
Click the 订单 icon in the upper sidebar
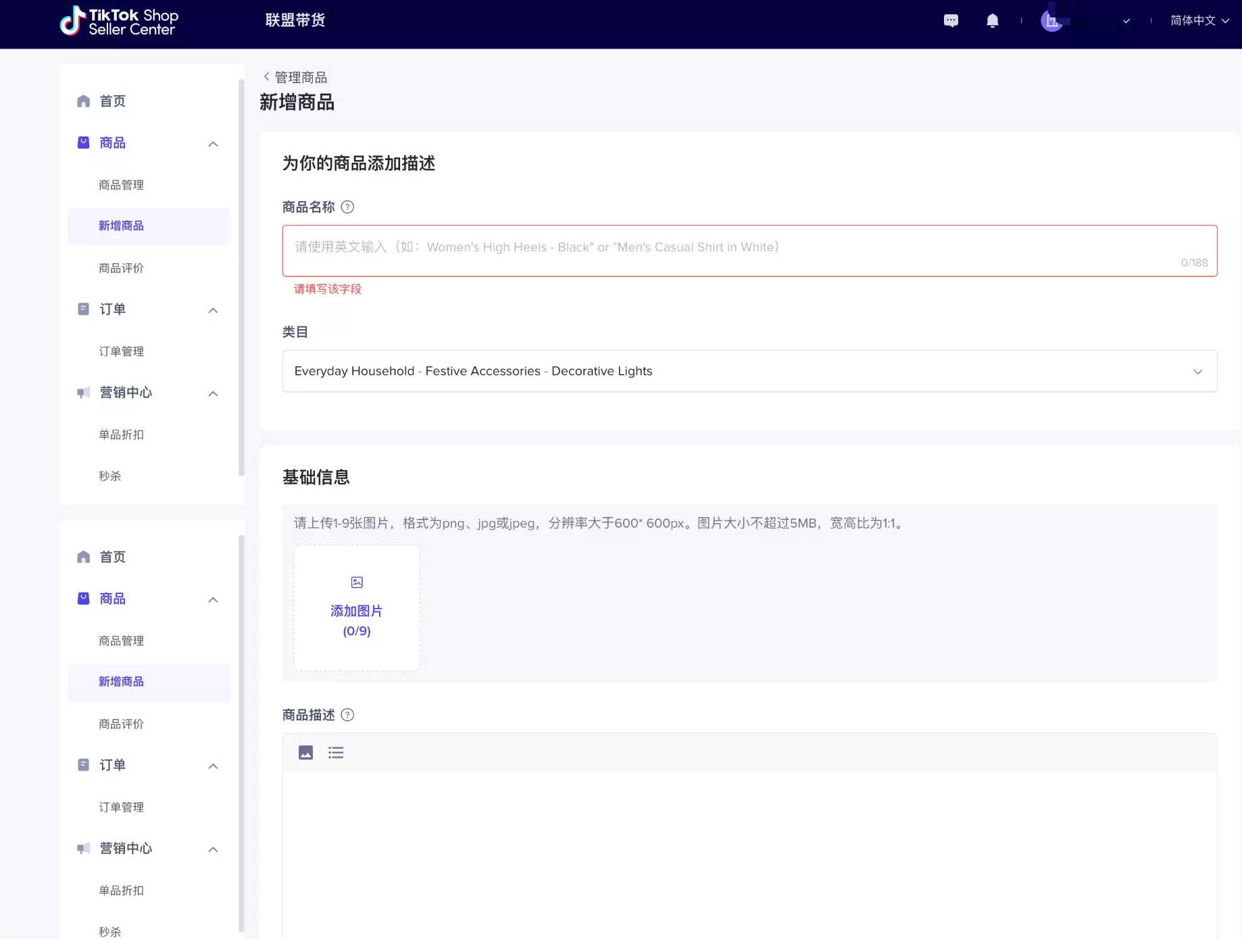pos(84,309)
